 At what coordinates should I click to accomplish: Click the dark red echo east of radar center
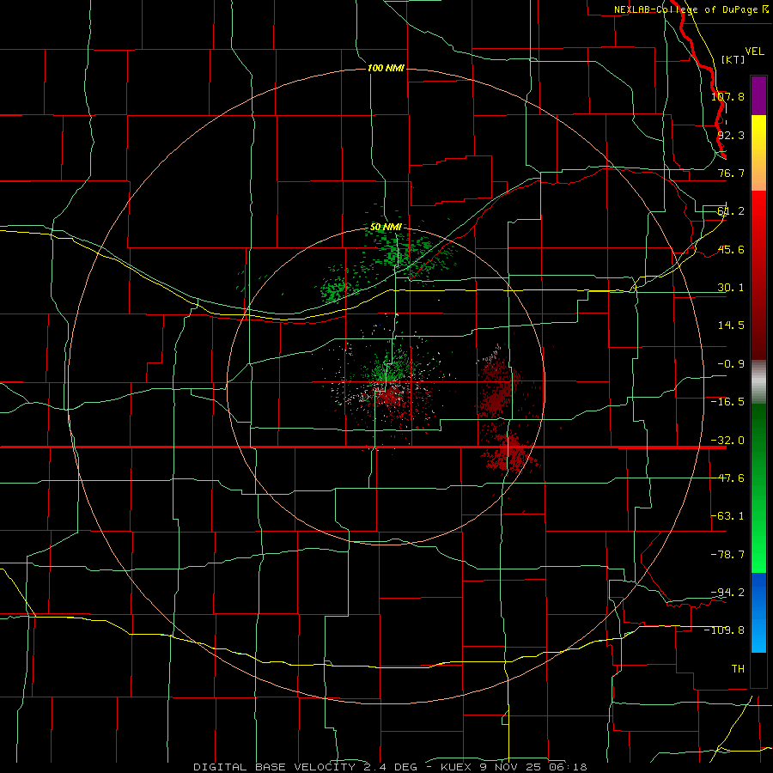(x=498, y=389)
